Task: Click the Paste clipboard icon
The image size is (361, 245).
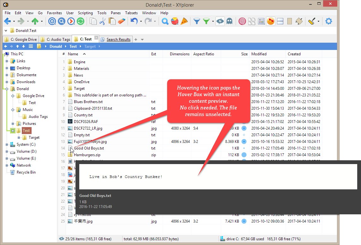Action: tap(112, 21)
